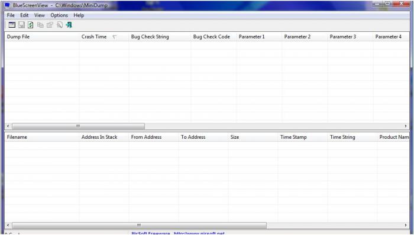Click the upper pane horizontal scrollbar thumb

coord(78,126)
